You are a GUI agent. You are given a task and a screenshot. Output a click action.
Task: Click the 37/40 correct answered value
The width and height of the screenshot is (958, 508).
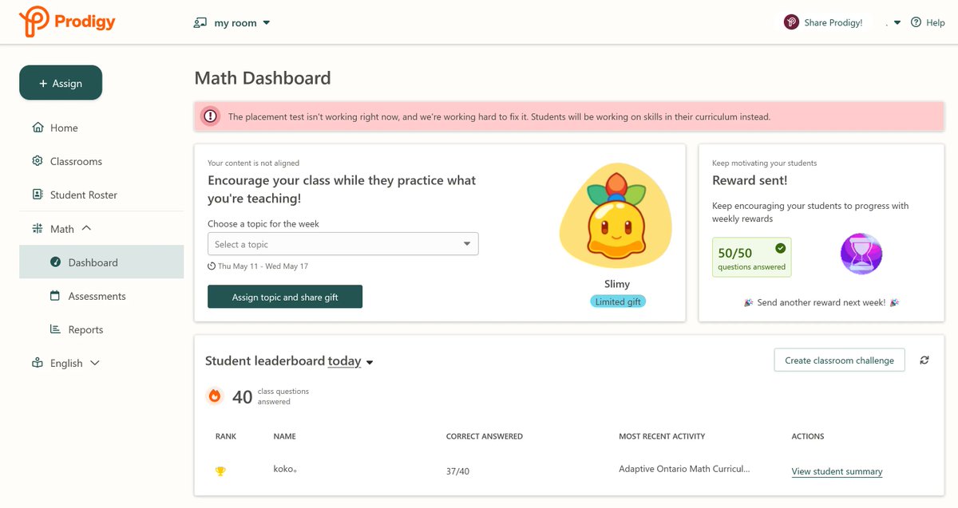coord(457,471)
